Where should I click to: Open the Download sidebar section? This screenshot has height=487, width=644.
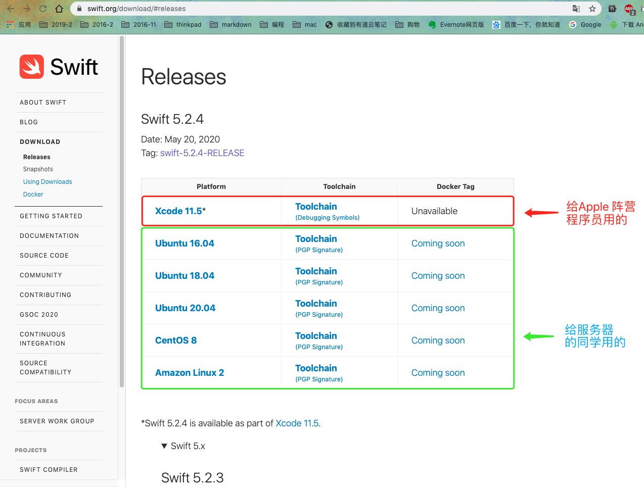tap(40, 142)
